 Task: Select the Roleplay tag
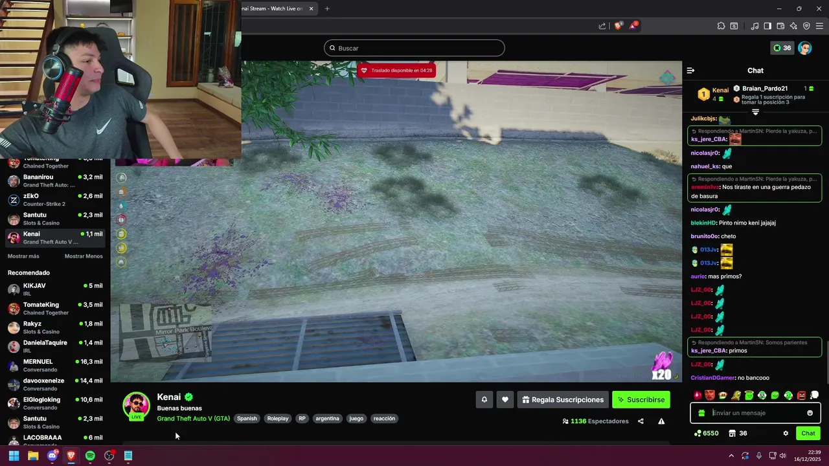(278, 419)
